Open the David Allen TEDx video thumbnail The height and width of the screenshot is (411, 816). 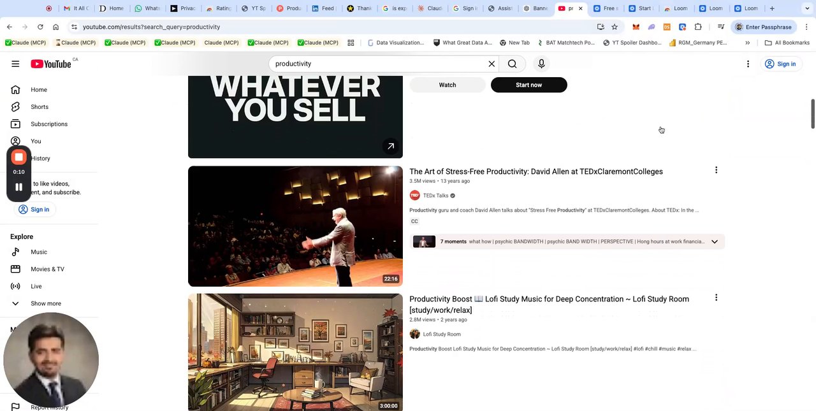(x=295, y=226)
